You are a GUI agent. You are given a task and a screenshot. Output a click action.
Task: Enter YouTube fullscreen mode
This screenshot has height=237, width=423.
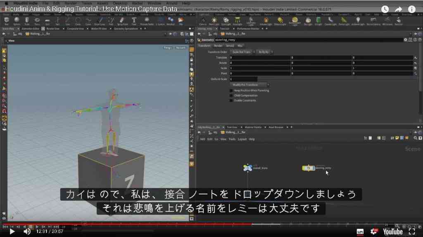click(412, 231)
